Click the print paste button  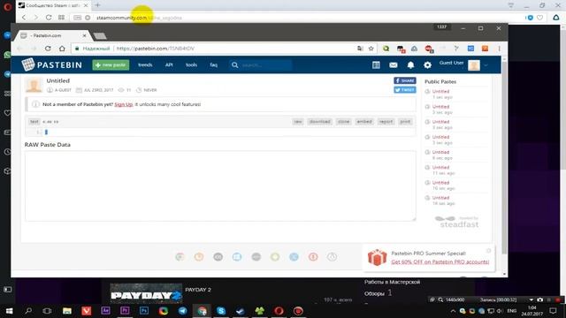(405, 122)
